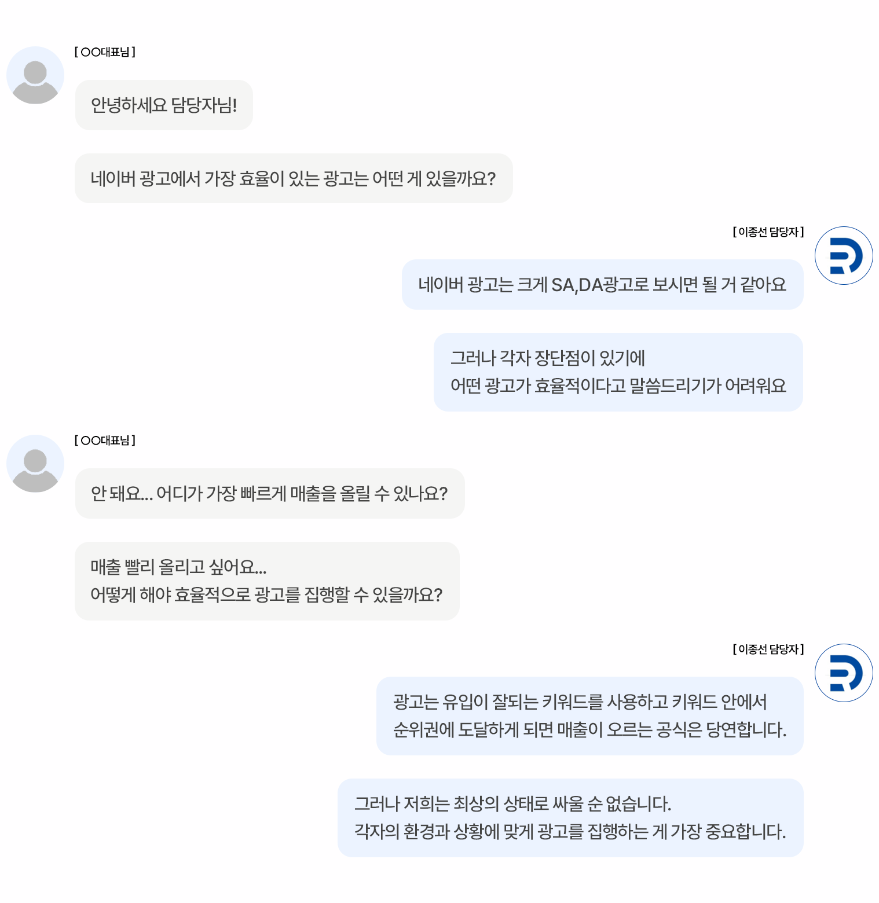The height and width of the screenshot is (903, 879).
Task: Select the last reply starting '그러나 저희는 최상의 상태로'
Action: [570, 818]
